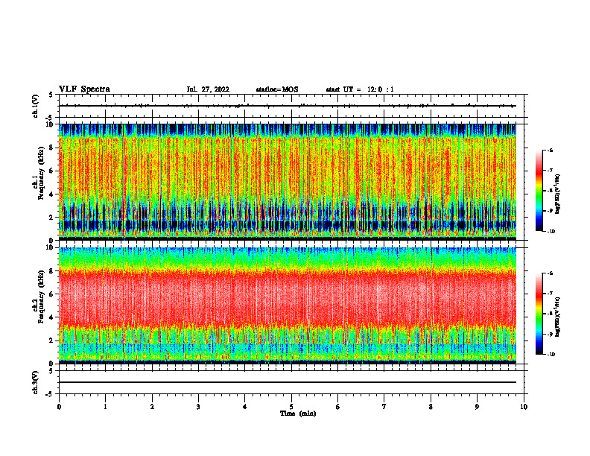Select the date text 'Jul. 27, 2022'
This screenshot has height=456, width=590.
click(x=208, y=89)
